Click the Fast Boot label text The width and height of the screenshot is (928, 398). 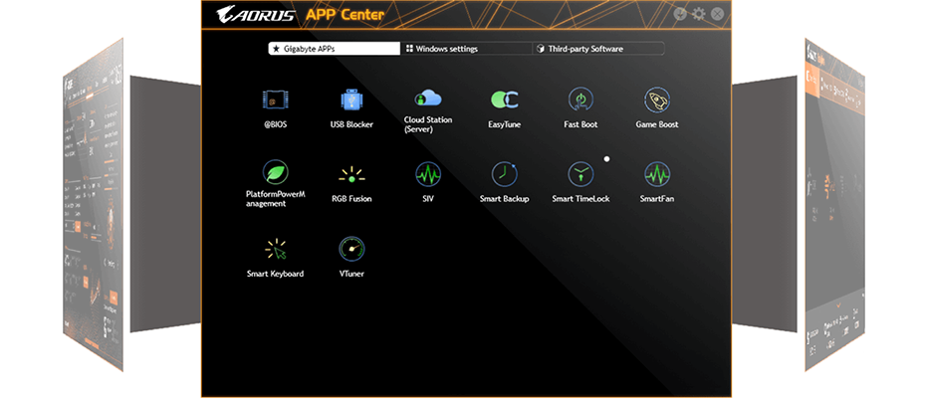(580, 124)
